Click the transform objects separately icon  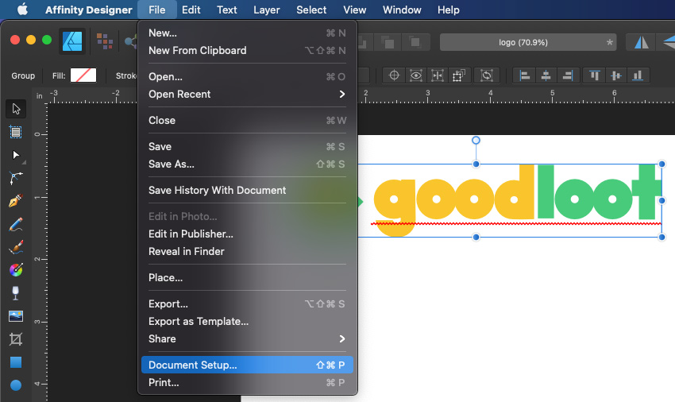459,75
